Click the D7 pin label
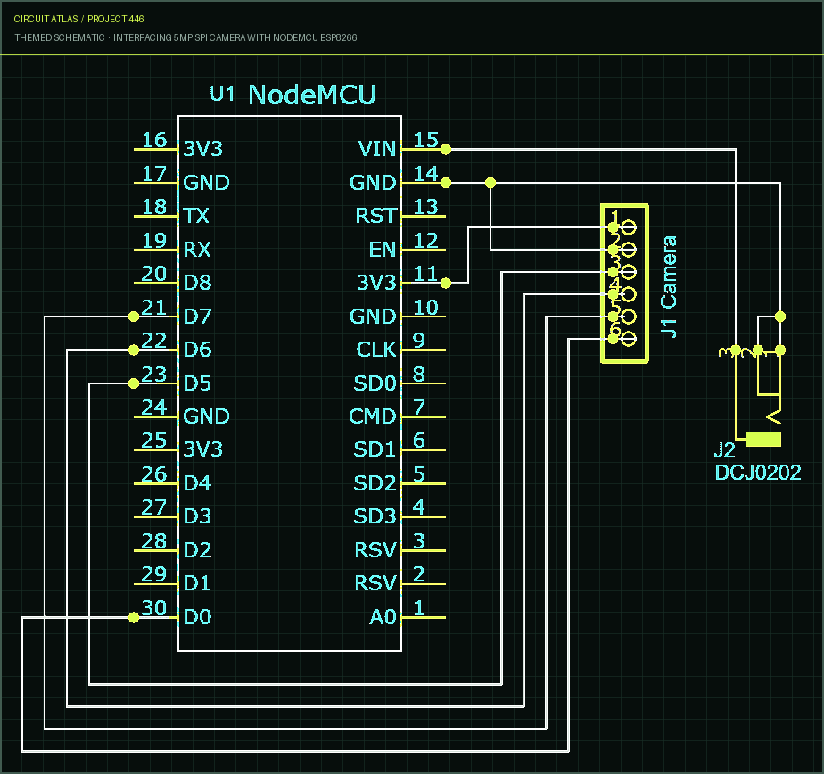 pyautogui.click(x=198, y=317)
